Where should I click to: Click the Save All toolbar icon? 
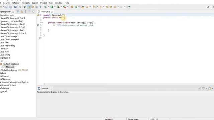click(x=10, y=7)
